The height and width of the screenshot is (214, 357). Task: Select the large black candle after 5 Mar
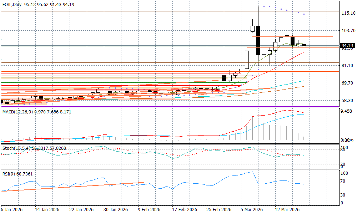pos(258,40)
